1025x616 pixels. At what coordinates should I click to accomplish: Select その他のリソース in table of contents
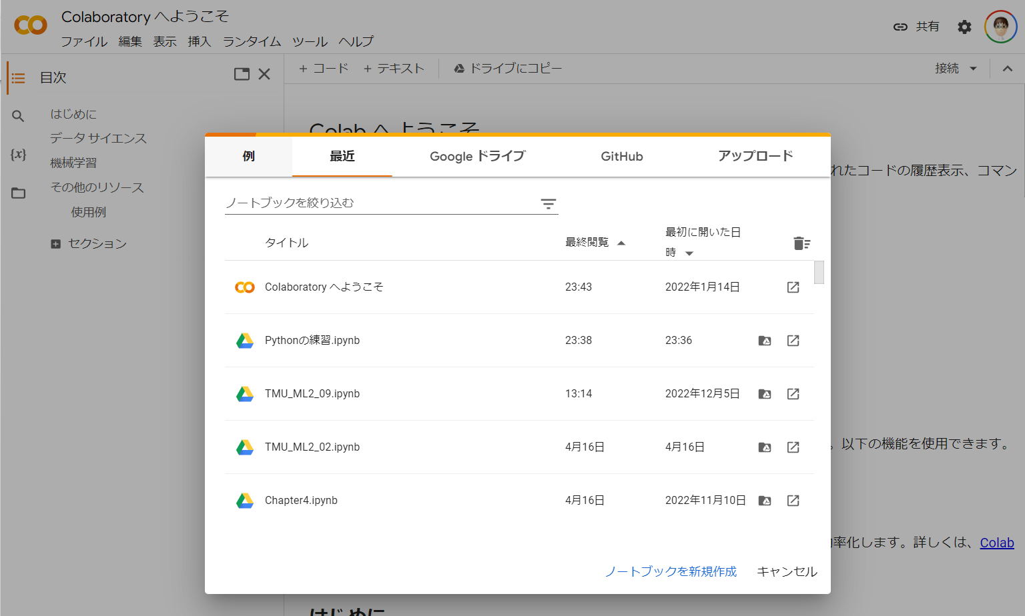tap(97, 188)
